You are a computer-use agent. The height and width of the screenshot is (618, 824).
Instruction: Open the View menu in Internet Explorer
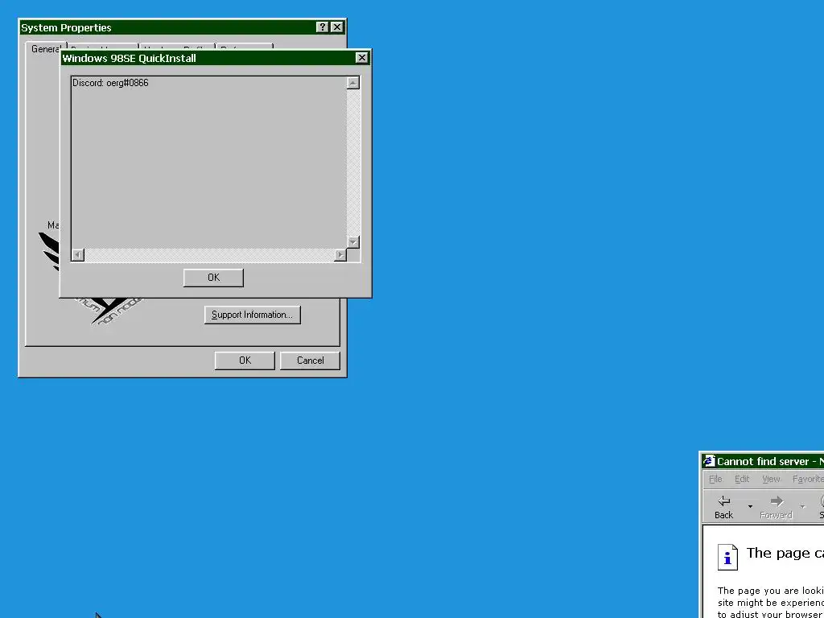pos(771,479)
